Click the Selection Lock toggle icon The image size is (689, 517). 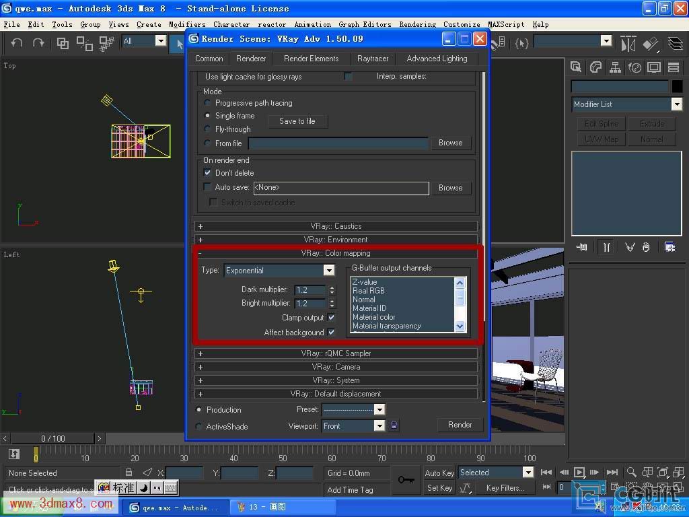click(x=129, y=472)
